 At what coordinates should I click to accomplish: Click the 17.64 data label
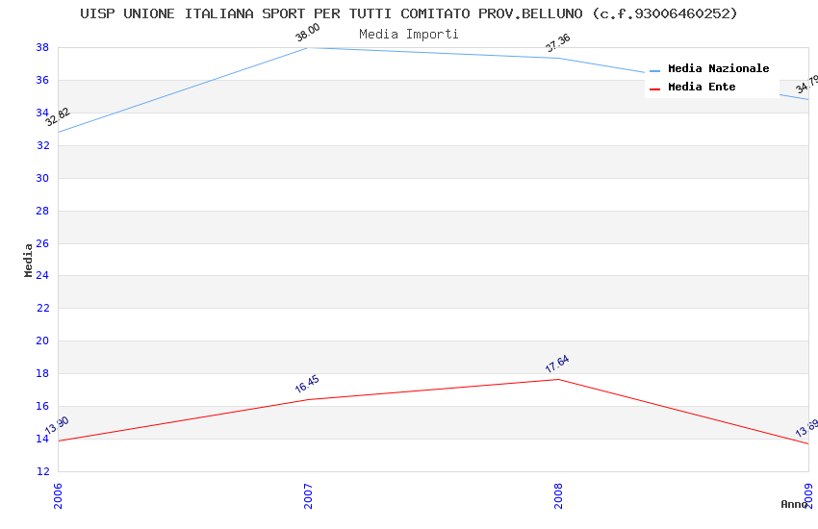557,364
